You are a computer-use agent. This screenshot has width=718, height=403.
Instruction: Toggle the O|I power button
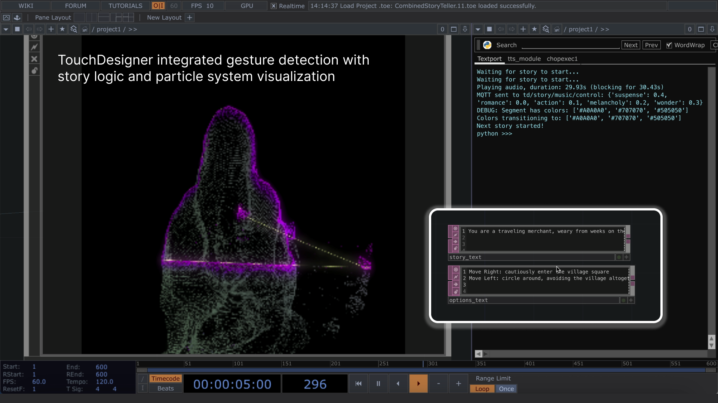tap(158, 6)
